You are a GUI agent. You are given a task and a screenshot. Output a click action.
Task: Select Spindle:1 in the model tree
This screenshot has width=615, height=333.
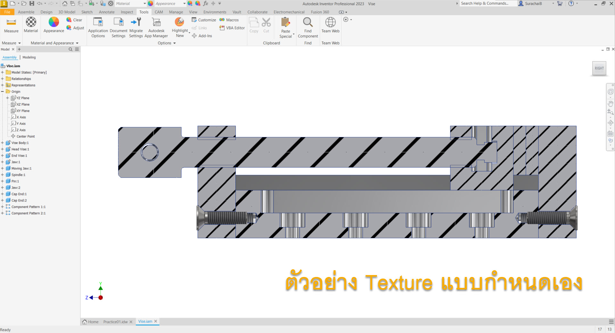point(18,175)
